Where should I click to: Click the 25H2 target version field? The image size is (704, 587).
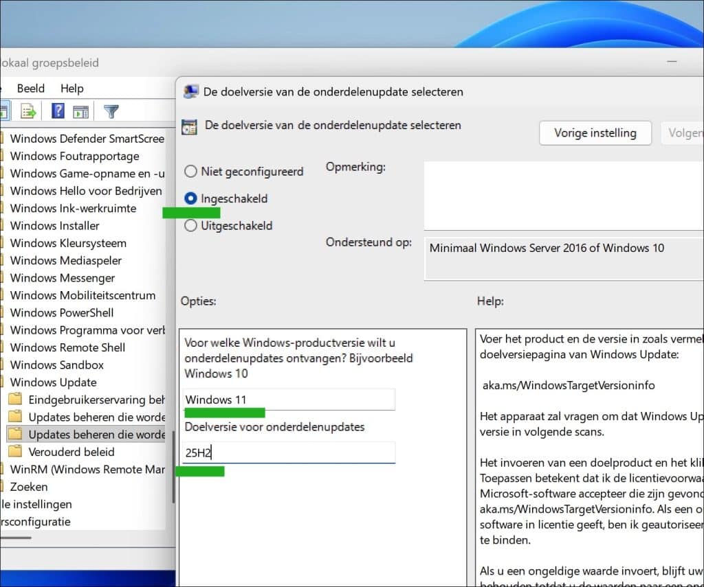(x=289, y=452)
